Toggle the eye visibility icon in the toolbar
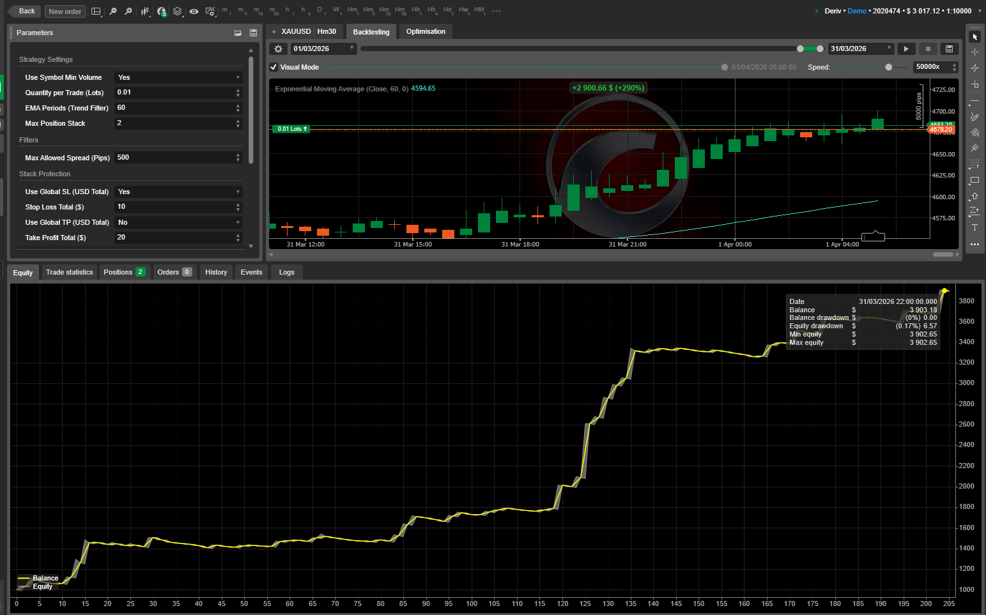 [194, 11]
